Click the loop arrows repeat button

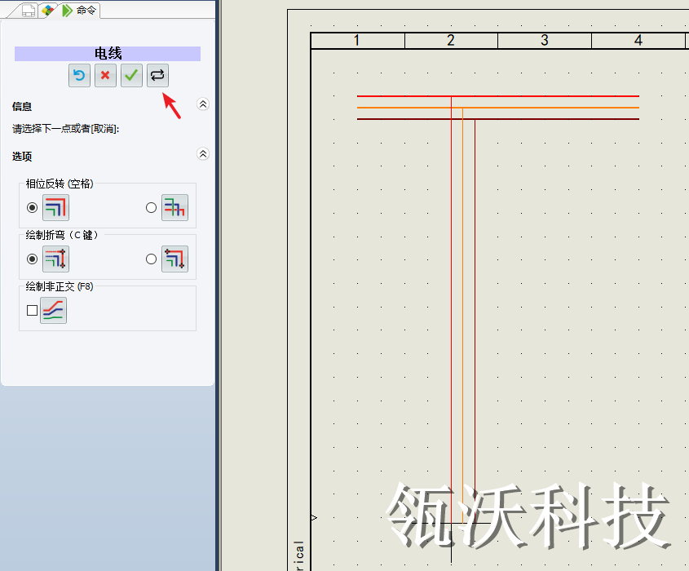(157, 76)
